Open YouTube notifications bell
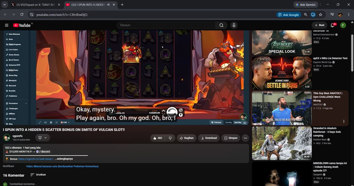The image size is (354, 186). click(x=333, y=25)
